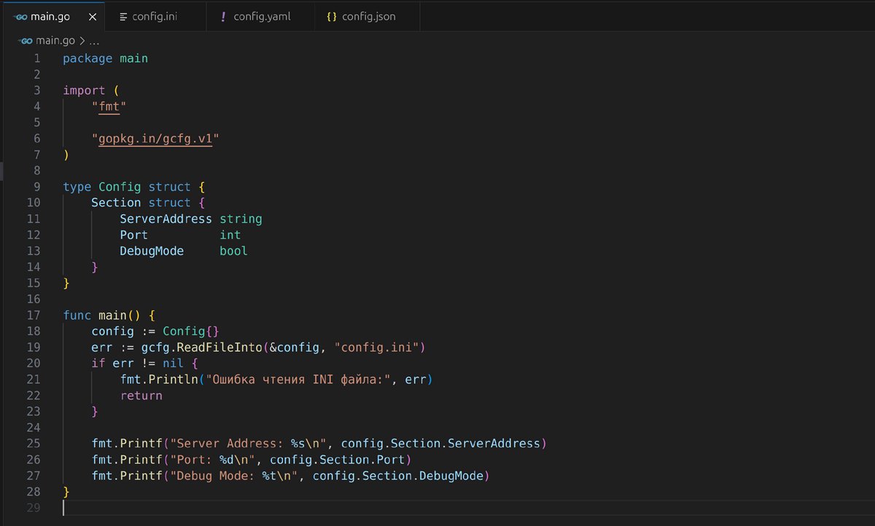Click the exclamation icon on config.yaml tab
875x526 pixels.
(222, 16)
